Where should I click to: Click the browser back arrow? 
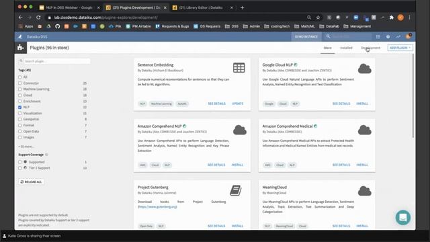click(21, 17)
